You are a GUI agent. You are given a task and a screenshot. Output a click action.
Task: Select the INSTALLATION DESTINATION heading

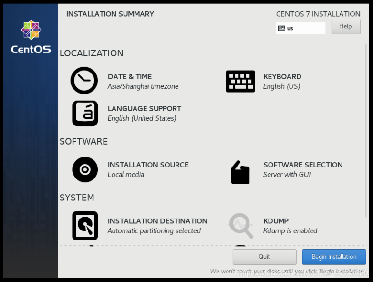pos(157,221)
